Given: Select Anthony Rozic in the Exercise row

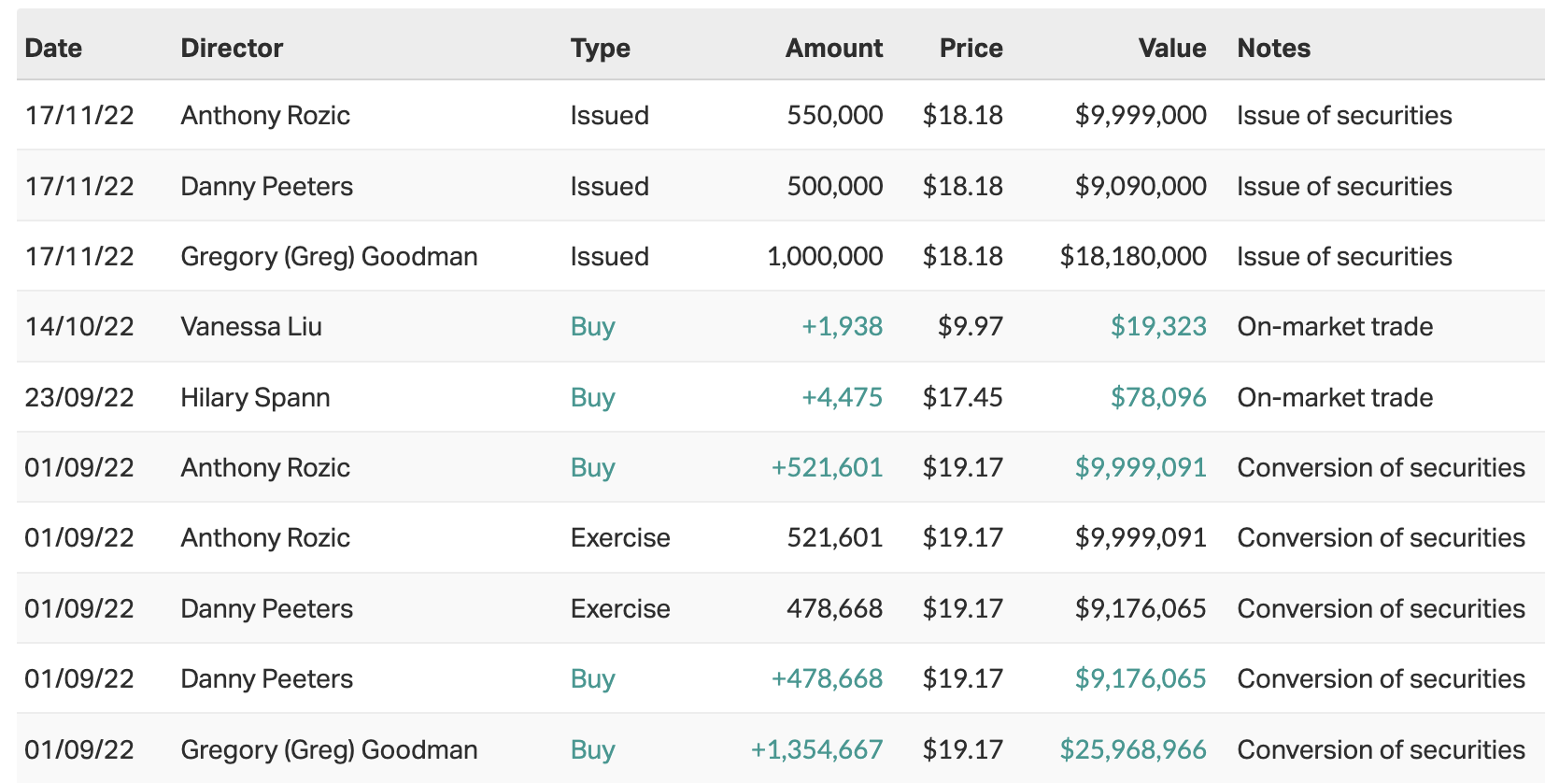Looking at the screenshot, I should pyautogui.click(x=265, y=538).
